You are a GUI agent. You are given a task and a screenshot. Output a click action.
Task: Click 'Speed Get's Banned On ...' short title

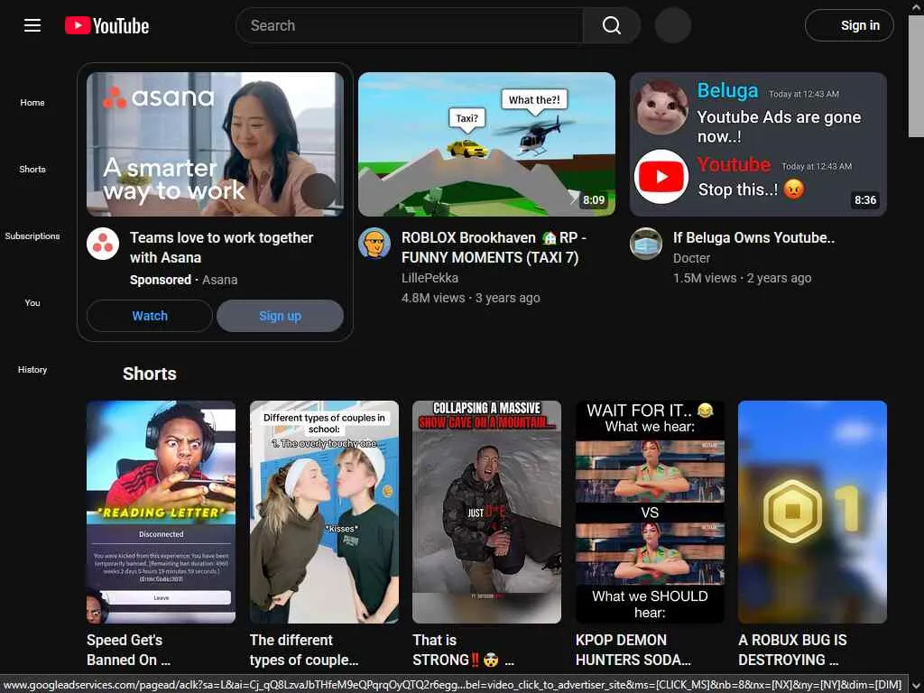128,650
